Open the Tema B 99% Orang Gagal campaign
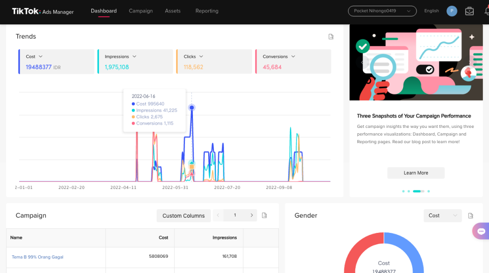489x273 pixels. click(38, 257)
